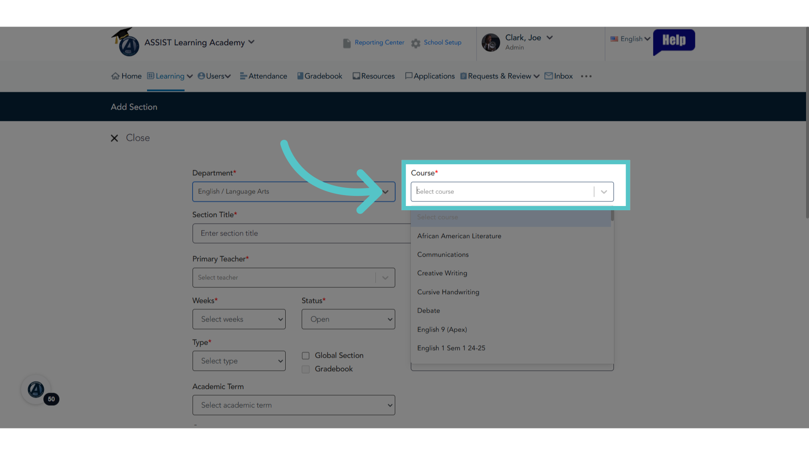Toggle the Gradebook checkbox
The width and height of the screenshot is (809, 455).
click(x=305, y=369)
